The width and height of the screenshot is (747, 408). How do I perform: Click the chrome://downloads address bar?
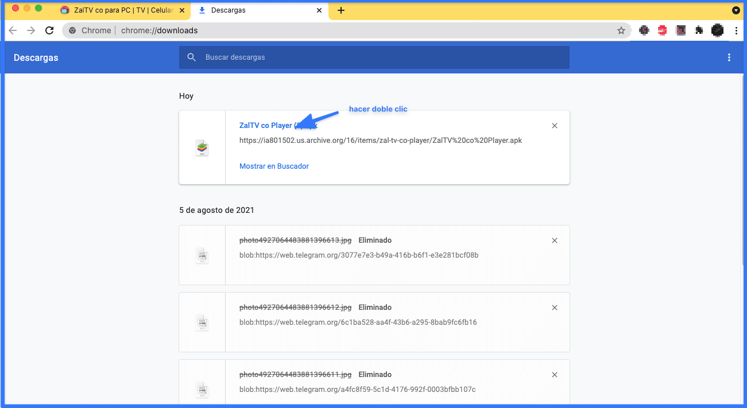345,31
